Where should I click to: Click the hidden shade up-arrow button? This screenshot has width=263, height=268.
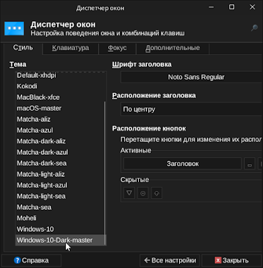[156, 193]
